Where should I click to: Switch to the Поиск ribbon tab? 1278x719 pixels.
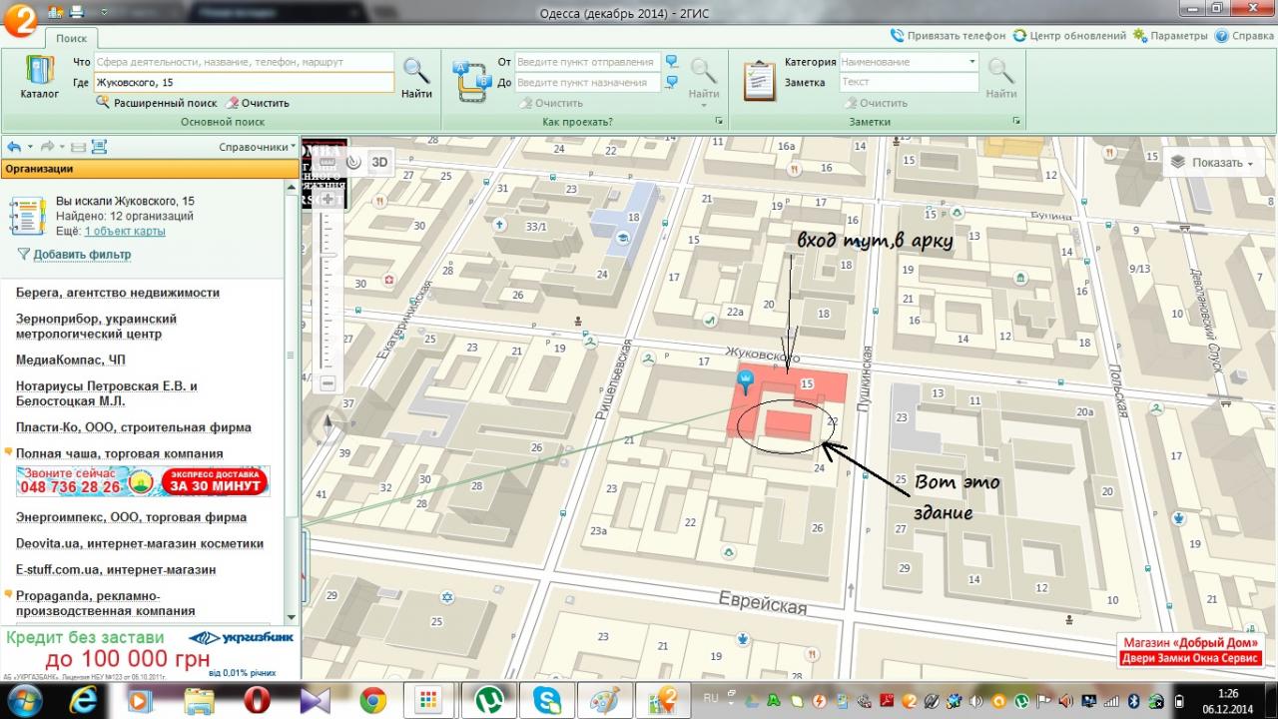click(71, 38)
